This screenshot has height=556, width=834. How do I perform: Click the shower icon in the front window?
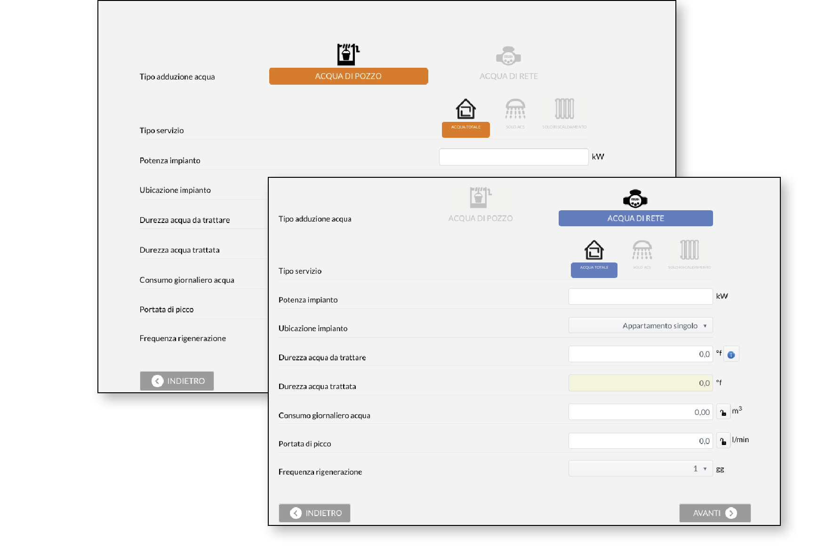(642, 250)
